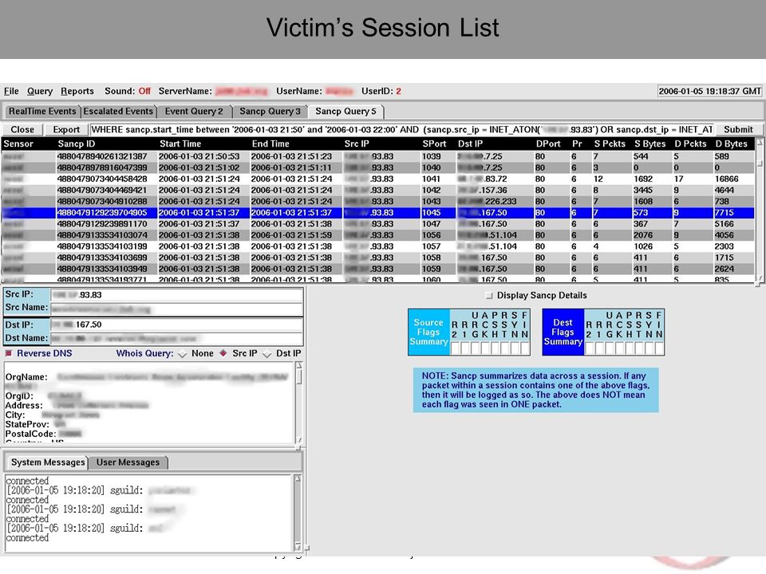Screen dimensions: 766x574
Task: Open the Query menu
Action: point(40,91)
